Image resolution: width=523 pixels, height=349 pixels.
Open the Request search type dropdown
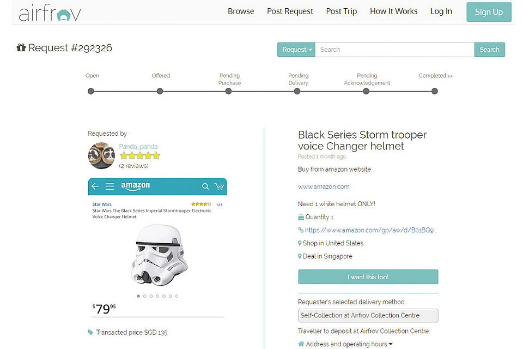point(296,50)
